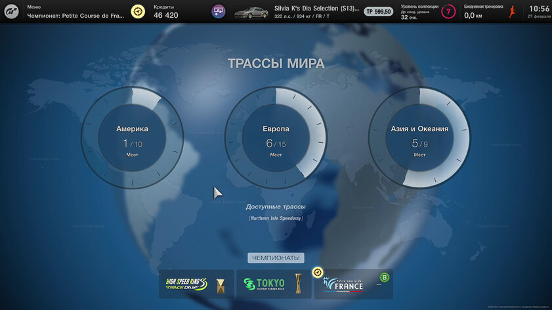
Task: Click the Уровень коллекции 32 оч. text
Action: pyautogui.click(x=409, y=17)
